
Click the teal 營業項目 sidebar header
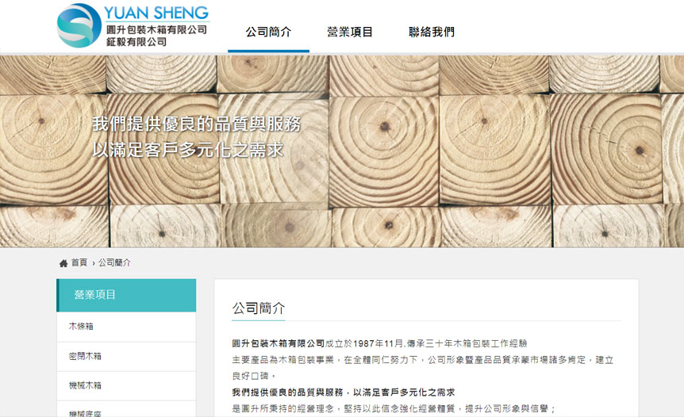tap(126, 295)
